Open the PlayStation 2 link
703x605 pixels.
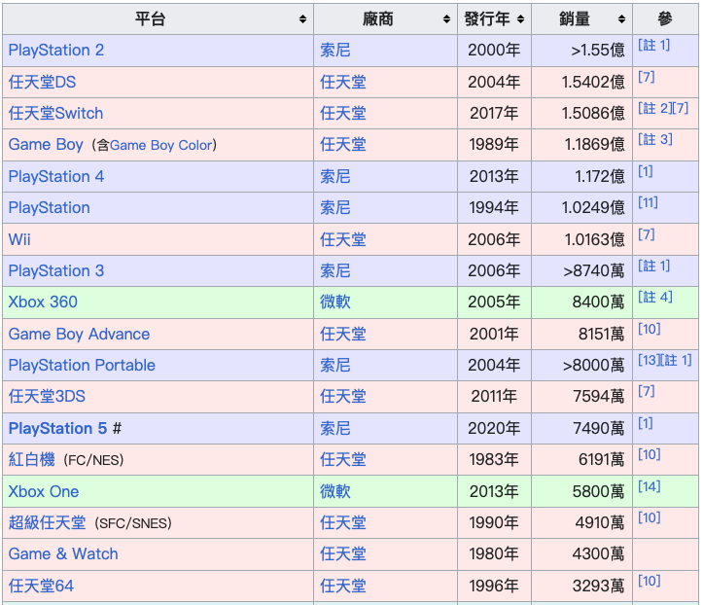point(56,50)
